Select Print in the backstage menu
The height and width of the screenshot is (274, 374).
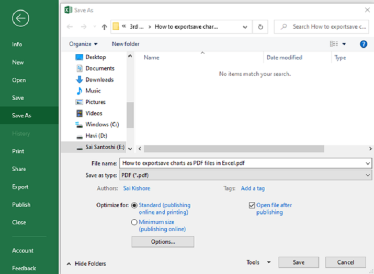point(18,151)
